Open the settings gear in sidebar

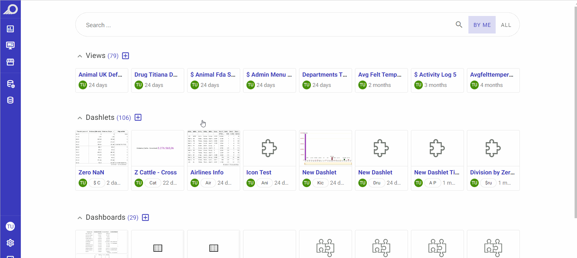(x=10, y=243)
